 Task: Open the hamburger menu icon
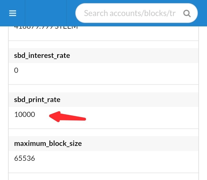point(13,13)
